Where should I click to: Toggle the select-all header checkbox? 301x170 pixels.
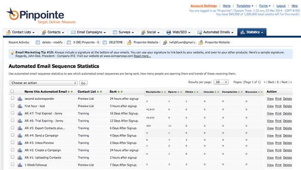click(x=12, y=91)
